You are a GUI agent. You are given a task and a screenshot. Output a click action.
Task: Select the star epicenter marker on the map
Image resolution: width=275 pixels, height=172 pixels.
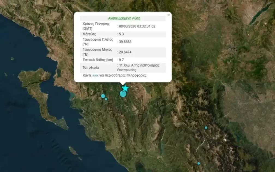tap(125, 88)
